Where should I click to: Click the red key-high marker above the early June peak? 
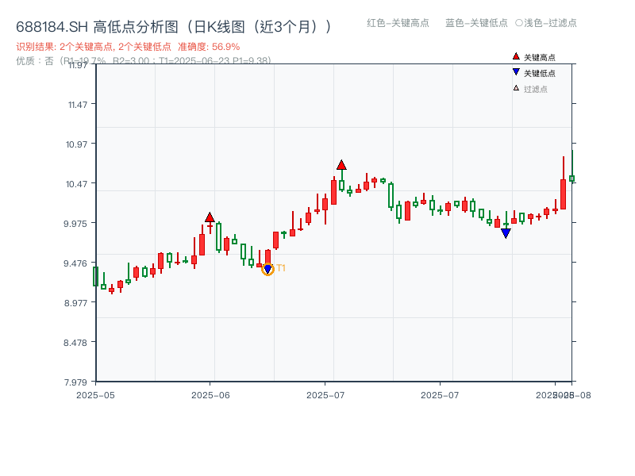click(210, 216)
